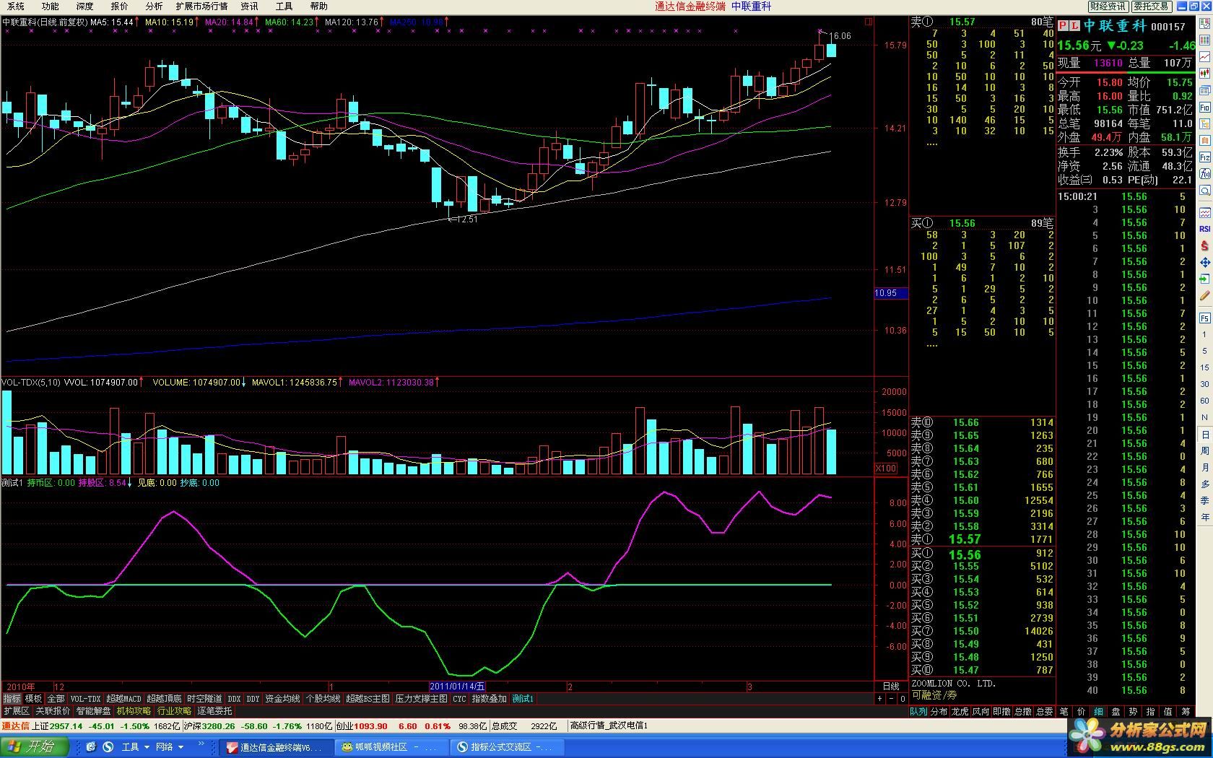The image size is (1213, 758).
Task: Switch to the 筹 tab at bottom right
Action: (x=1186, y=711)
